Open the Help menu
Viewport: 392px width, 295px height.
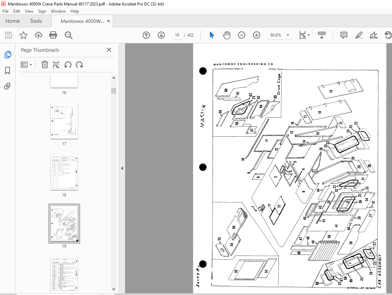pos(75,11)
